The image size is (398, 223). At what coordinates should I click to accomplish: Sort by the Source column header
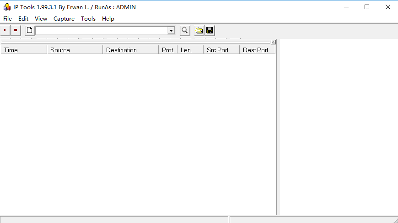click(x=75, y=50)
